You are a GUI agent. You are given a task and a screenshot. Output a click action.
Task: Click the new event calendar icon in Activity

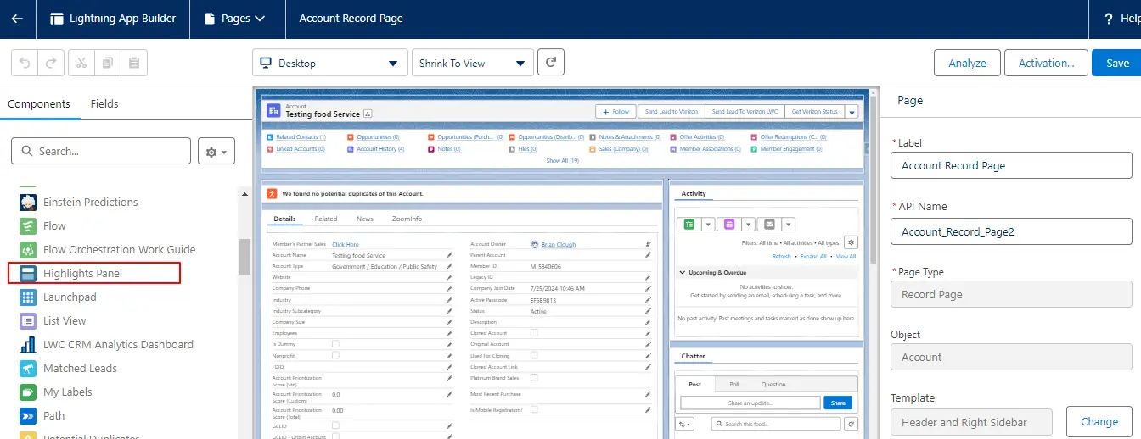point(729,224)
